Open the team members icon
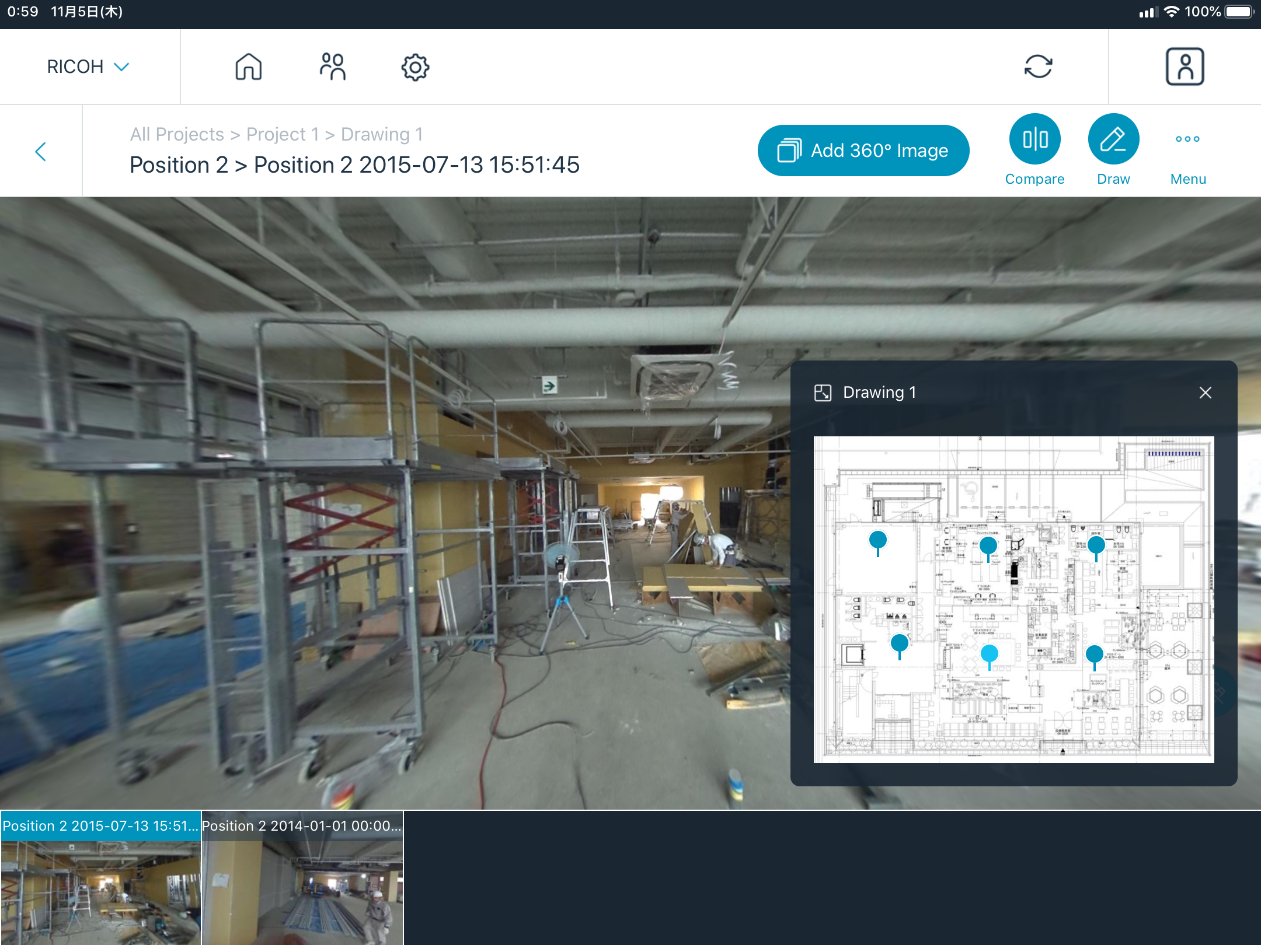This screenshot has height=945, width=1261. tap(333, 66)
